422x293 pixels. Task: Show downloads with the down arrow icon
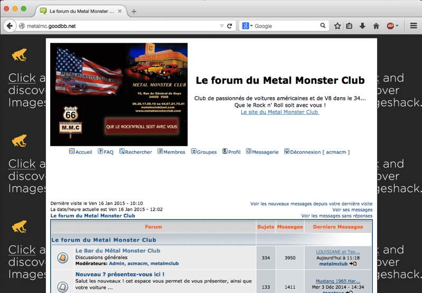(x=362, y=26)
